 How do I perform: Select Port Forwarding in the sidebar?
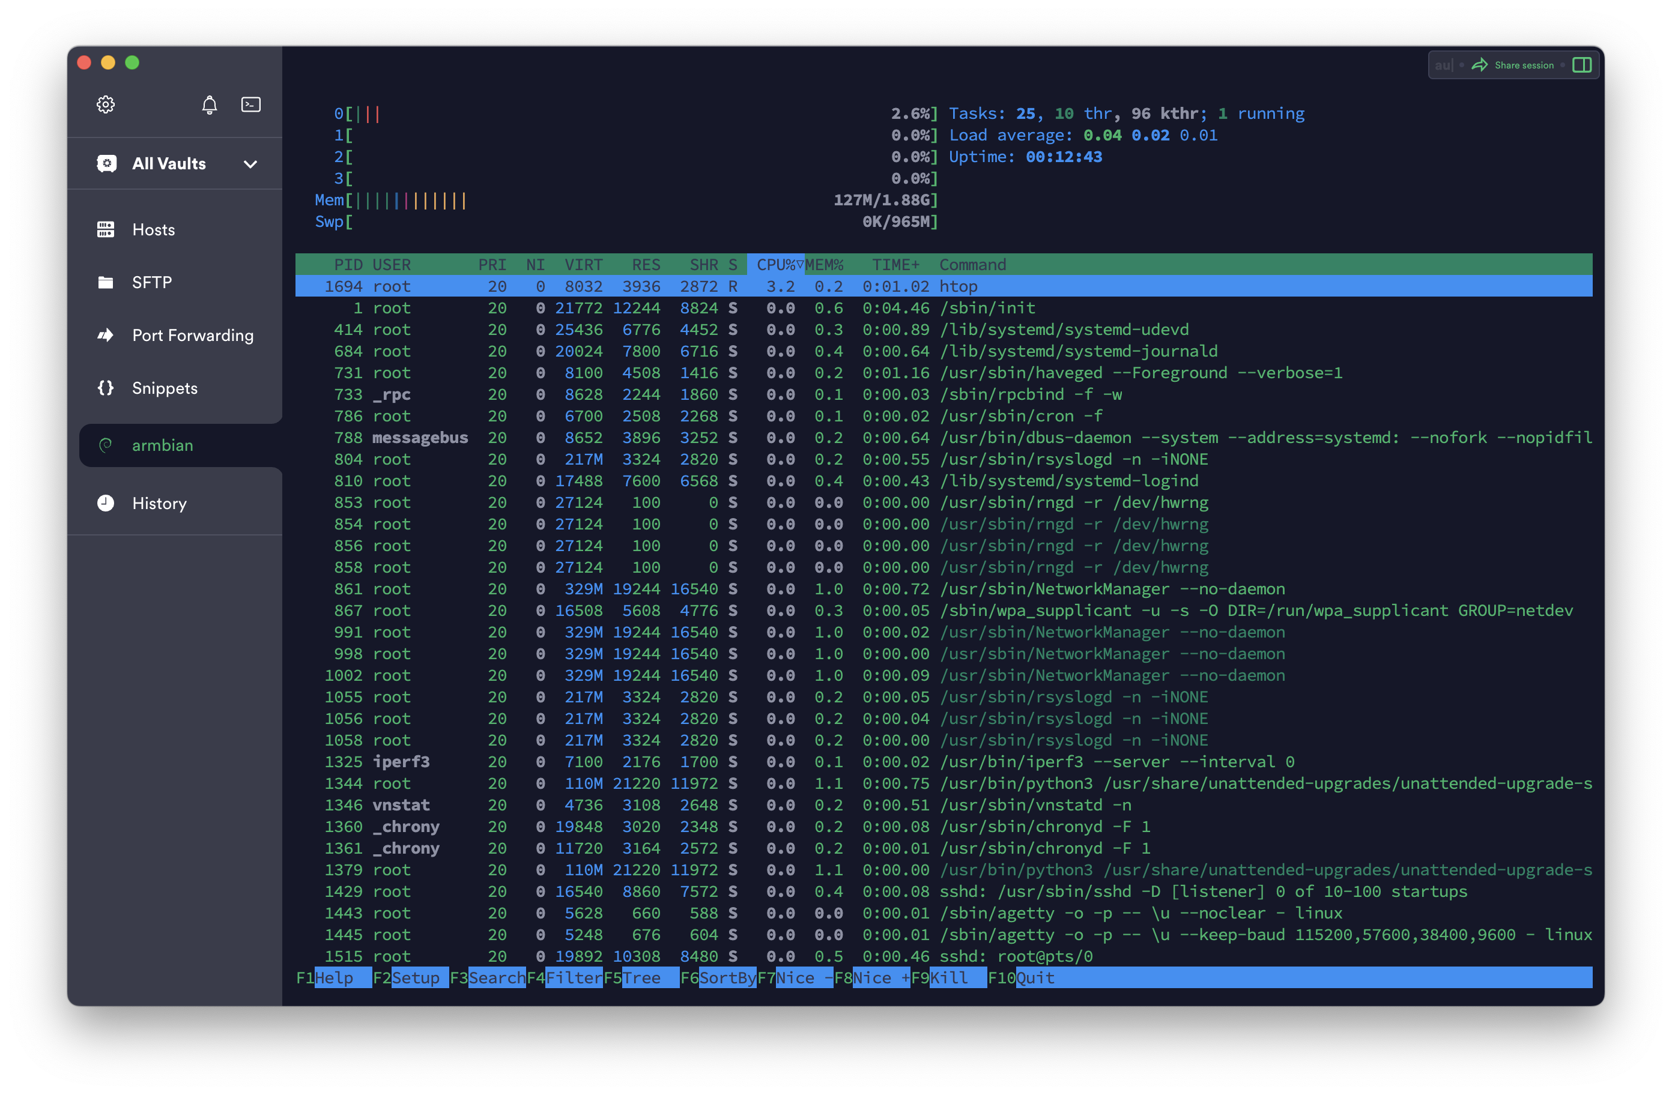(193, 335)
